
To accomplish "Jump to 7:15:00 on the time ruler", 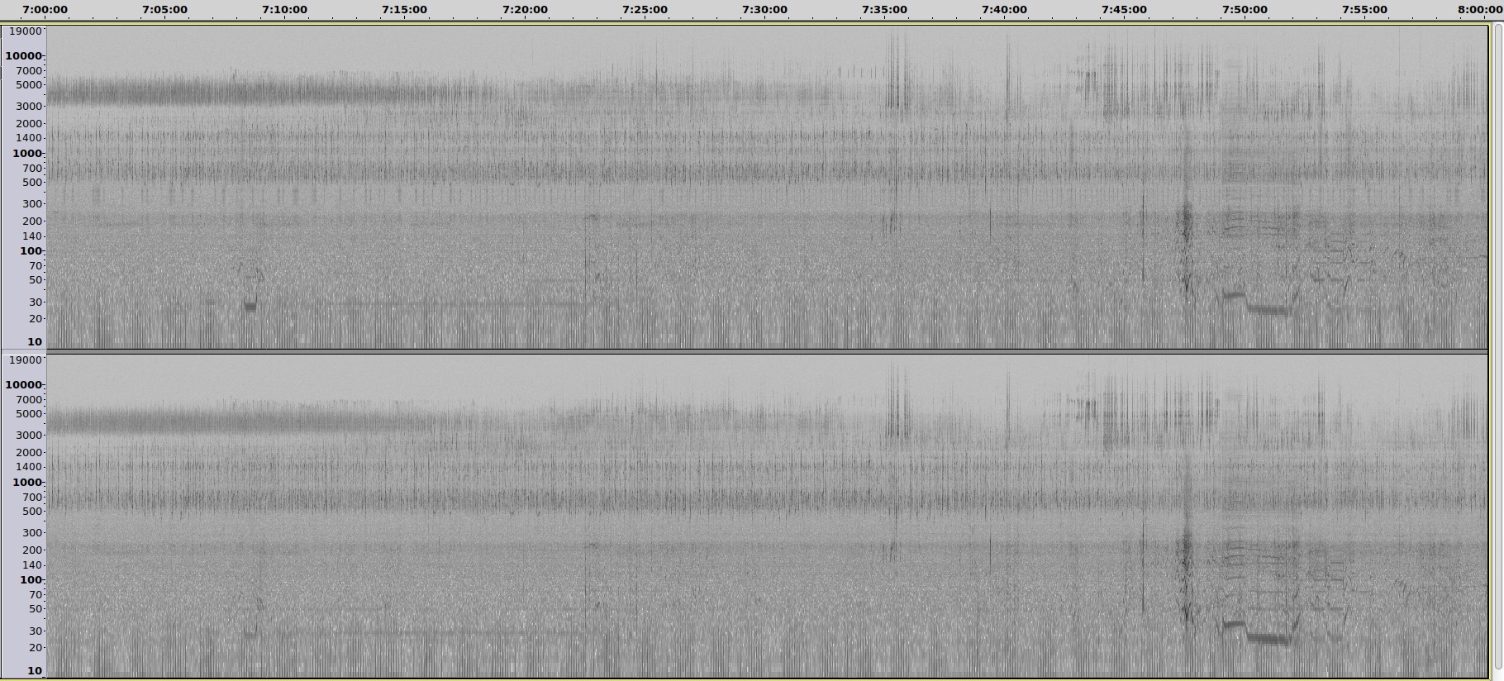I will coord(404,10).
